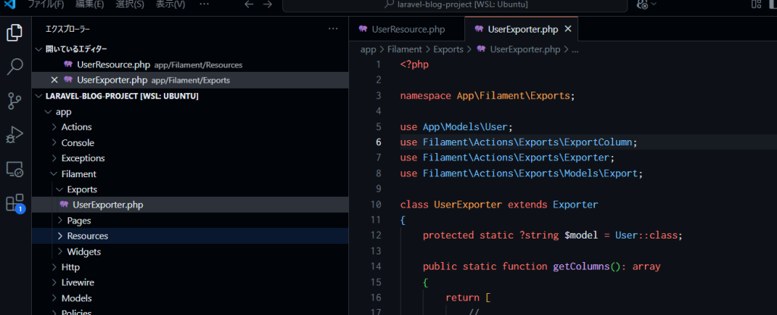
Task: Click PHP icon beside UserExporter.php tree file
Action: click(64, 204)
